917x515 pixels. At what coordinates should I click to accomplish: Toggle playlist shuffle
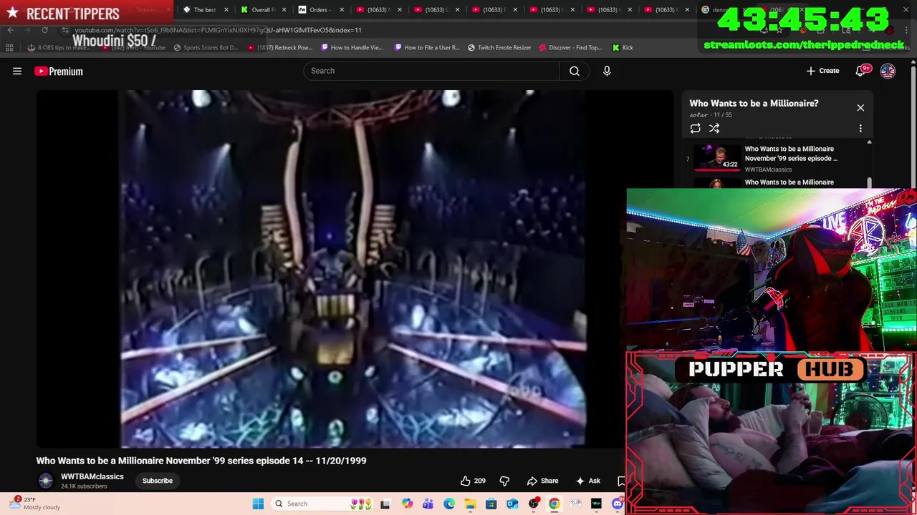tap(714, 129)
